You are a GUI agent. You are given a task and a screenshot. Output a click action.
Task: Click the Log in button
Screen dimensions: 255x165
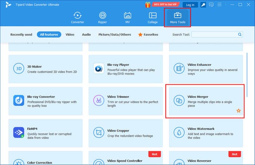(190, 5)
